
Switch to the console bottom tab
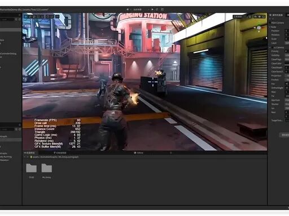click(138, 153)
